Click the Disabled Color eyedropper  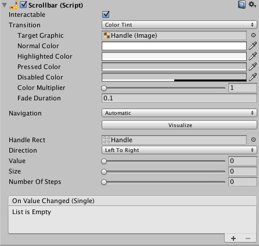pyautogui.click(x=253, y=77)
